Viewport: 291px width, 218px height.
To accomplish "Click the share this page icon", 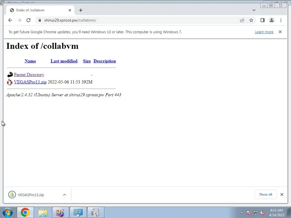I will coord(242,20).
